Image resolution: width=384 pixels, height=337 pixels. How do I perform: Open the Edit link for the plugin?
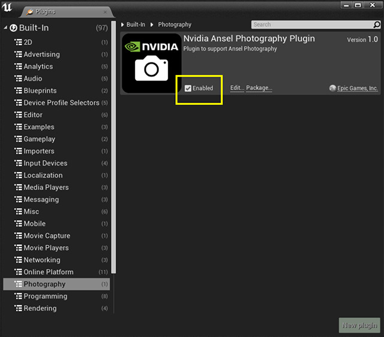(237, 88)
